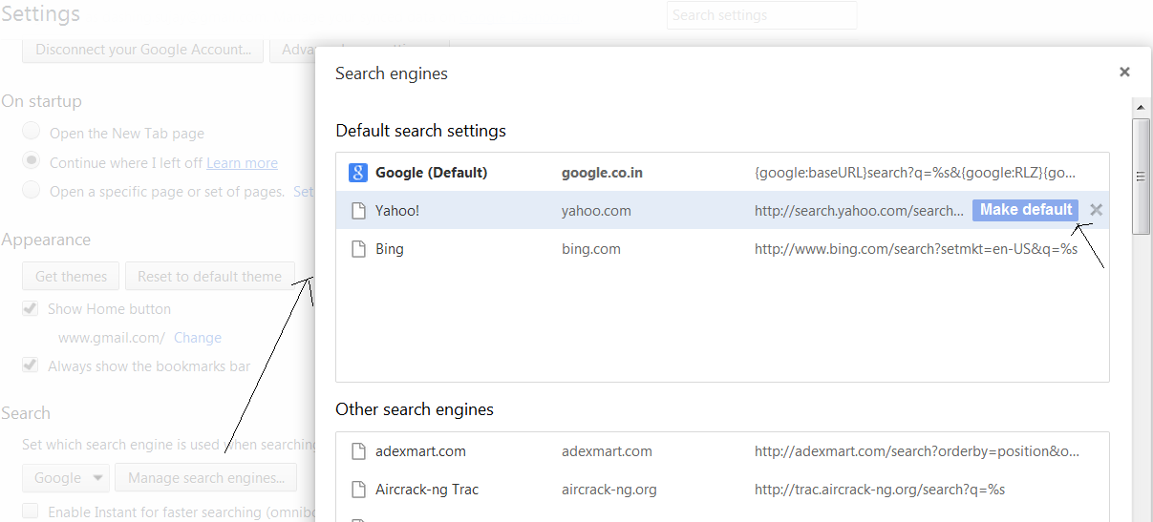Select the Bing search engine name
The width and height of the screenshot is (1153, 522).
pos(390,249)
